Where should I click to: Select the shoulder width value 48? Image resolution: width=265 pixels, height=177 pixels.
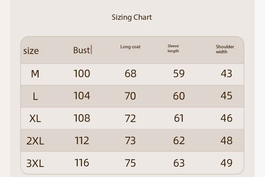tap(226, 140)
